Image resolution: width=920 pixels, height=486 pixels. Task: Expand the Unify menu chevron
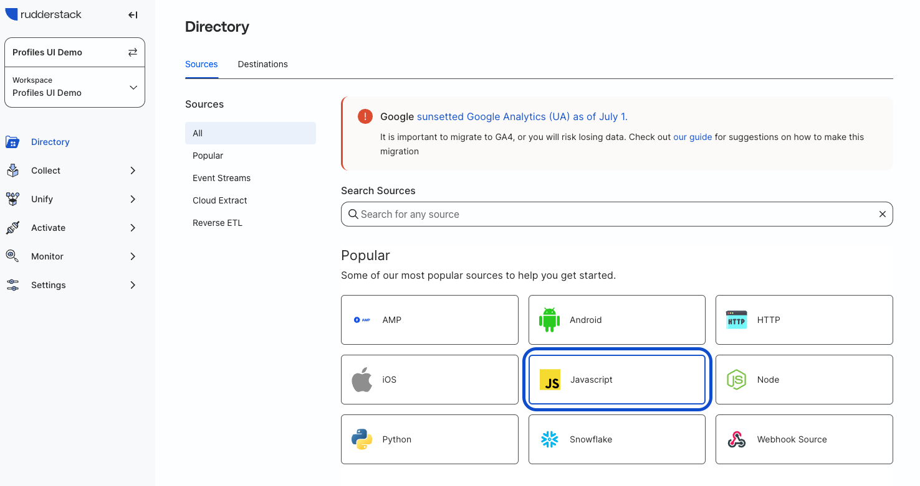pos(133,199)
